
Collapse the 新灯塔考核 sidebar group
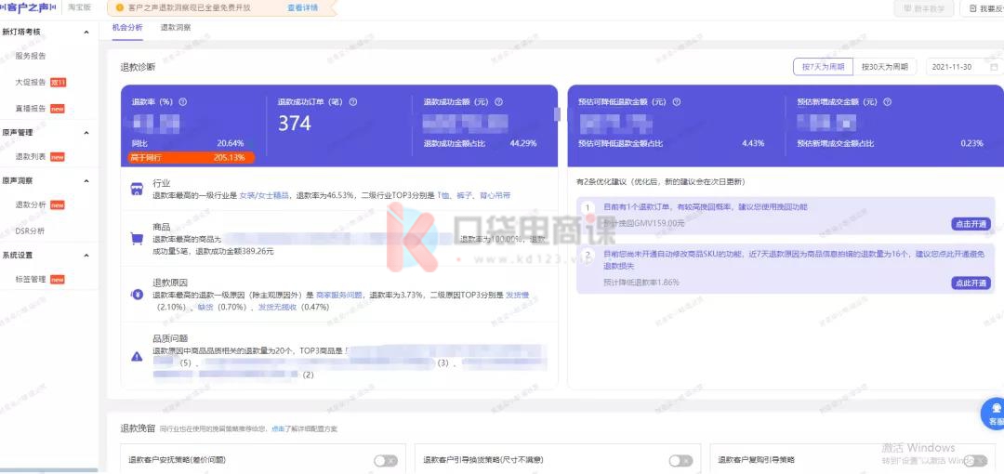pyautogui.click(x=86, y=32)
